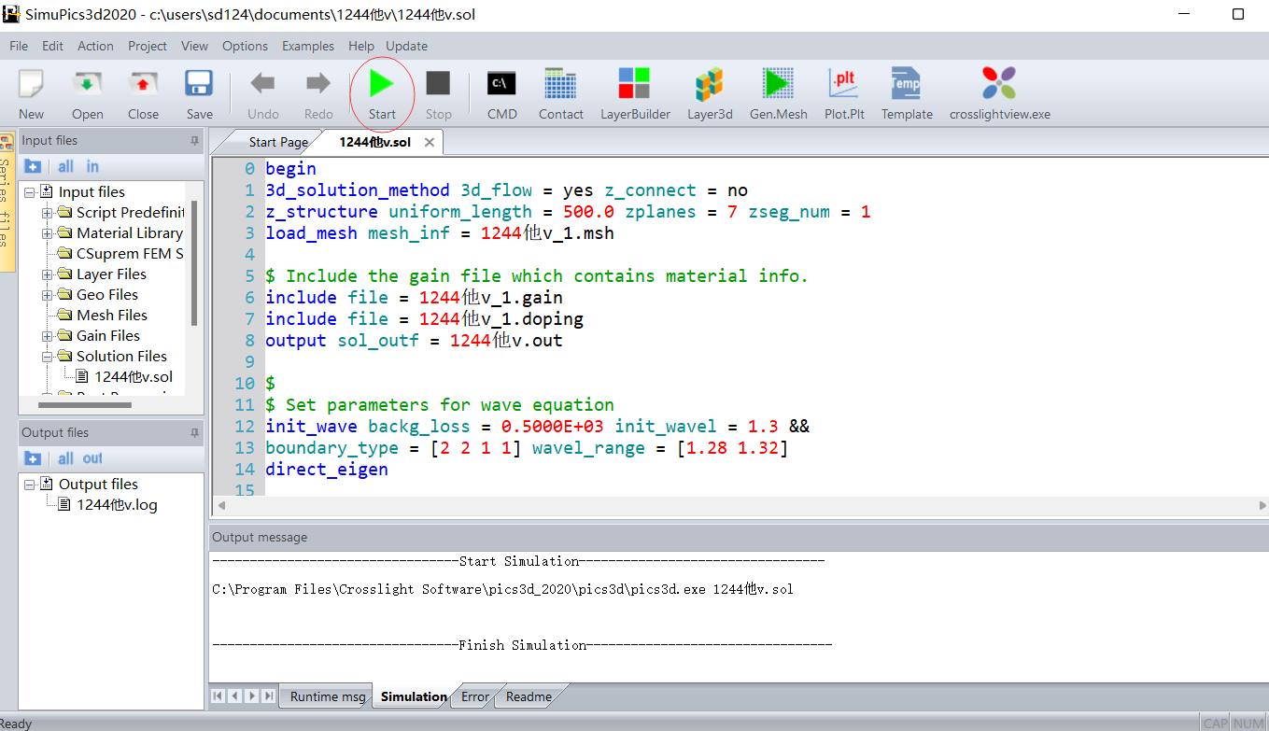The height and width of the screenshot is (731, 1269).
Task: Switch to the Runtime msg tab
Action: click(327, 696)
